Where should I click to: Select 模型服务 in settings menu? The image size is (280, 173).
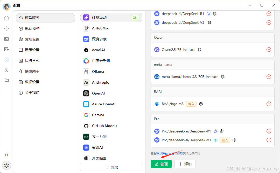click(46, 18)
